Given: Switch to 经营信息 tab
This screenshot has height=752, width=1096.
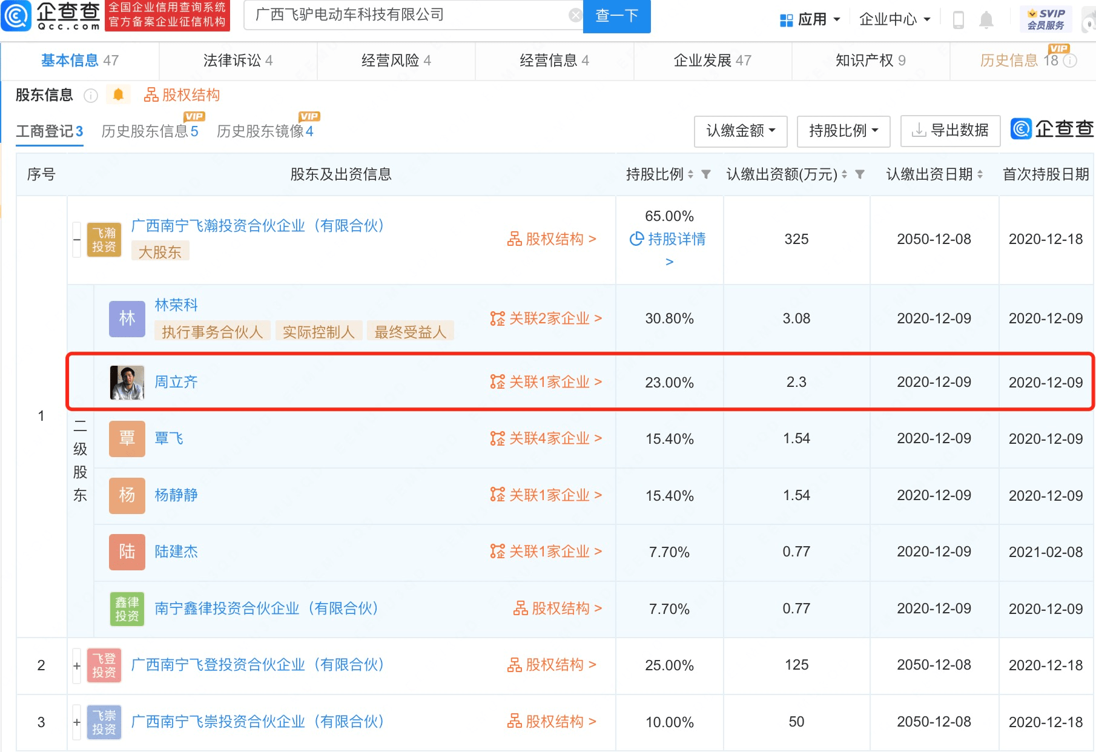Looking at the screenshot, I should click(554, 61).
